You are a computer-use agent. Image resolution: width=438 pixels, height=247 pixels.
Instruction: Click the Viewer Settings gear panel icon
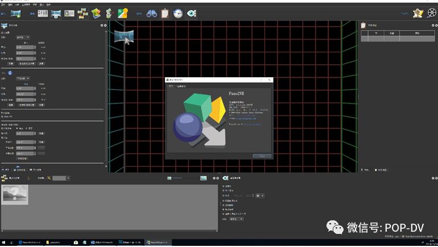225,178
